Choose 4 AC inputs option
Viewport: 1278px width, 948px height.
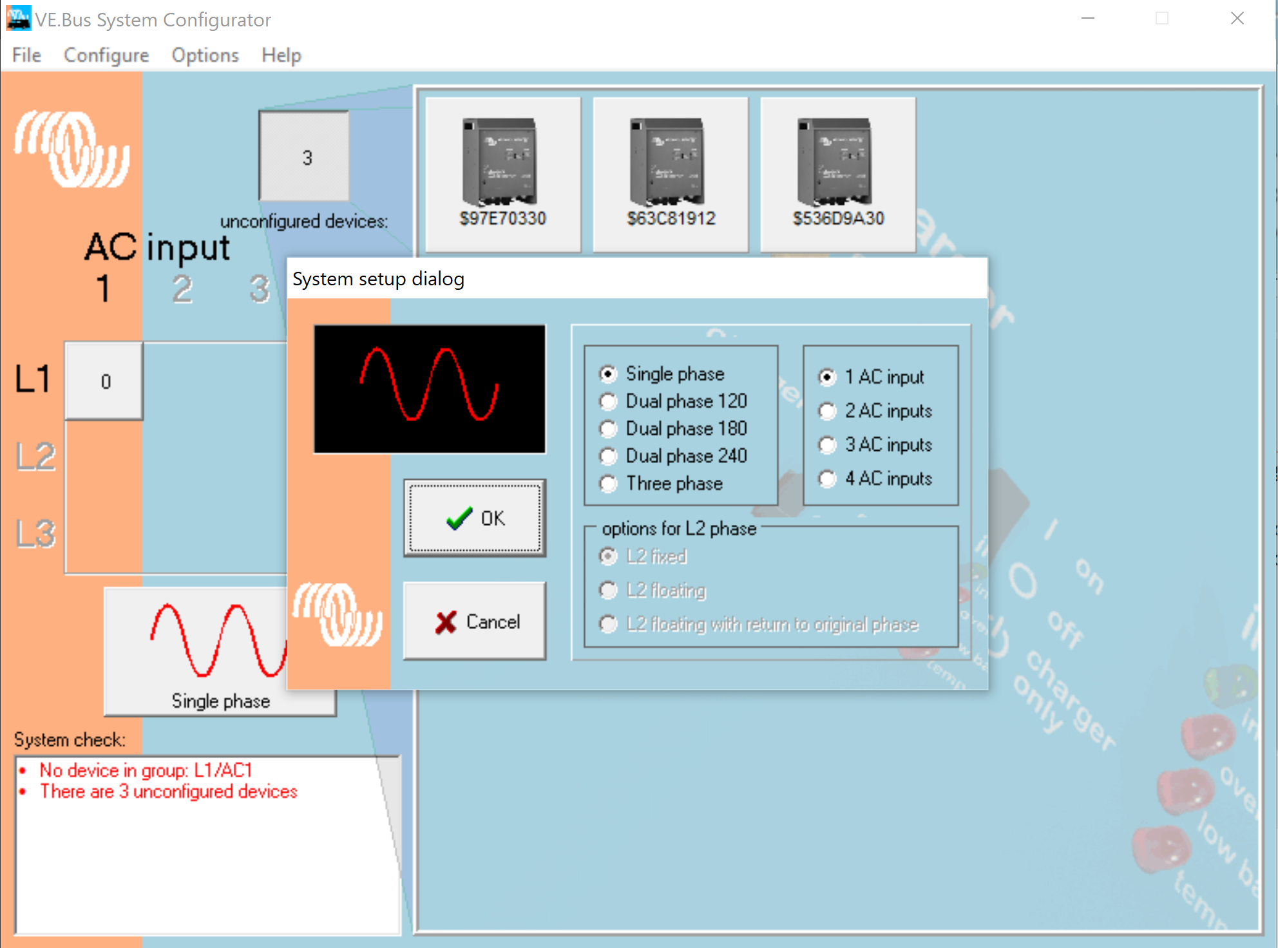(x=827, y=479)
